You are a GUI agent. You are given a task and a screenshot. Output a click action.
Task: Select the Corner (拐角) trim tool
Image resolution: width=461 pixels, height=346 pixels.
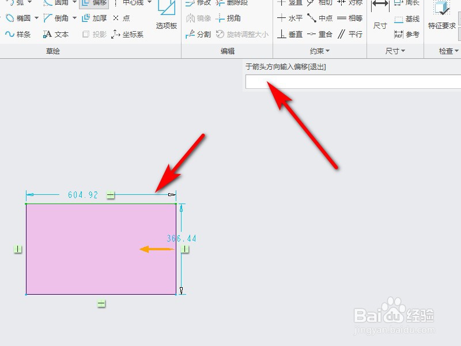pyautogui.click(x=228, y=18)
